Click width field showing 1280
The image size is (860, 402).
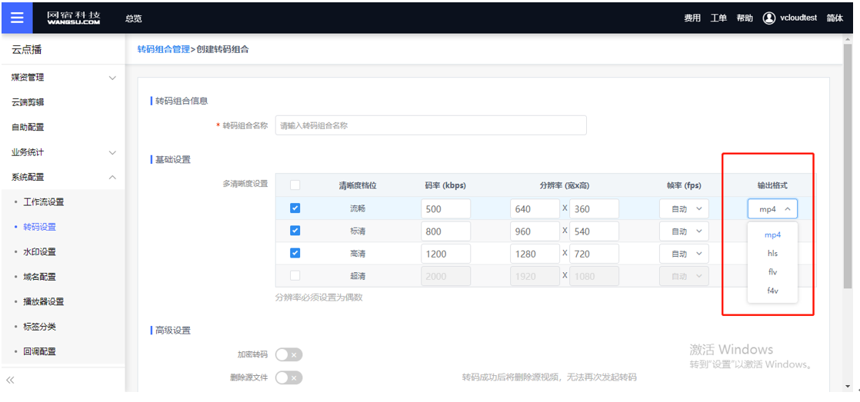(x=535, y=254)
